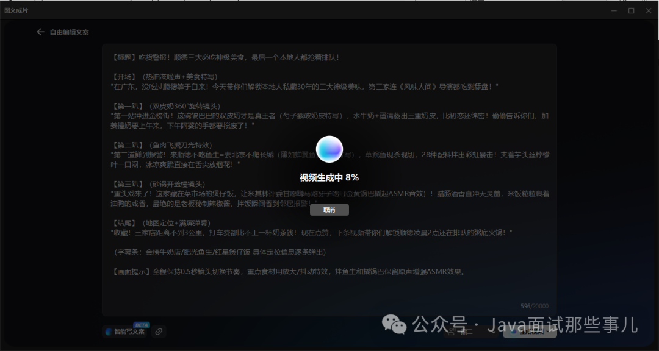Maximize the 图文成片 window

(632, 10)
